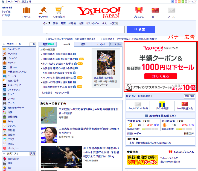Click the Yahoo! JAPAN logo

click(x=99, y=12)
